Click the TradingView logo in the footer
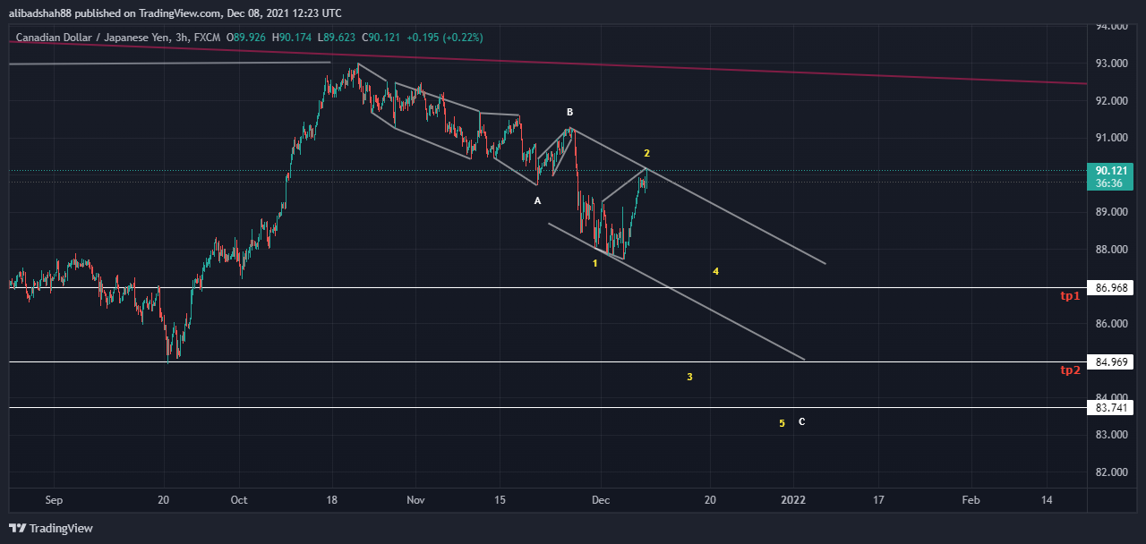The width and height of the screenshot is (1146, 544). (x=51, y=529)
